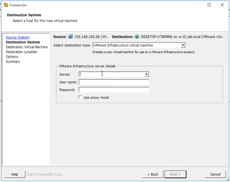Click the source computer icon next to 192.168.100.56

pos(70,36)
